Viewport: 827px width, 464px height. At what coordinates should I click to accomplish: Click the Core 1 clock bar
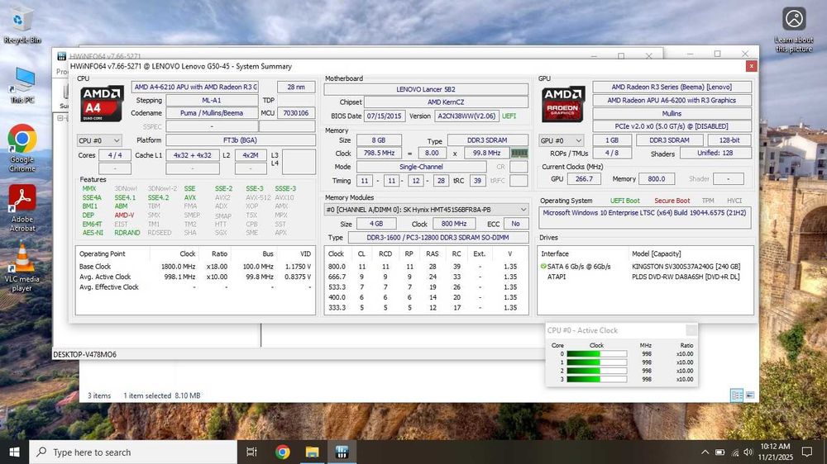[x=596, y=362]
